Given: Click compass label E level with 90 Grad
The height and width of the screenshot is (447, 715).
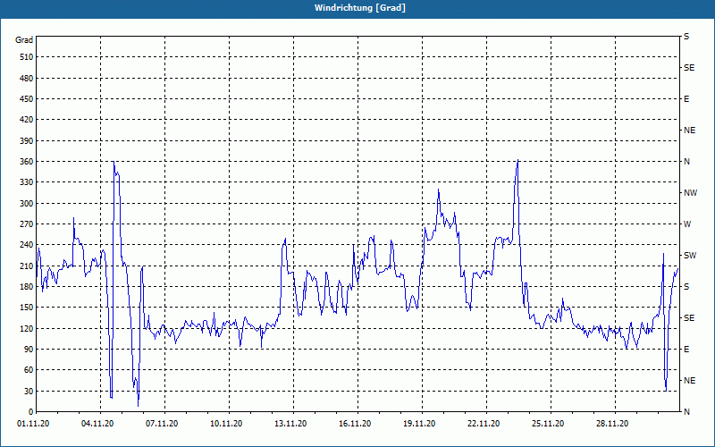Looking at the screenshot, I should (x=686, y=350).
